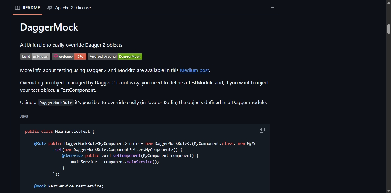391x193 pixels.
Task: Click the build unknown status badge
Action: [35, 57]
